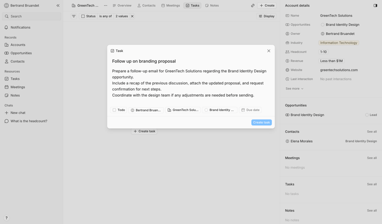Click the help question mark icon

(x=6, y=218)
